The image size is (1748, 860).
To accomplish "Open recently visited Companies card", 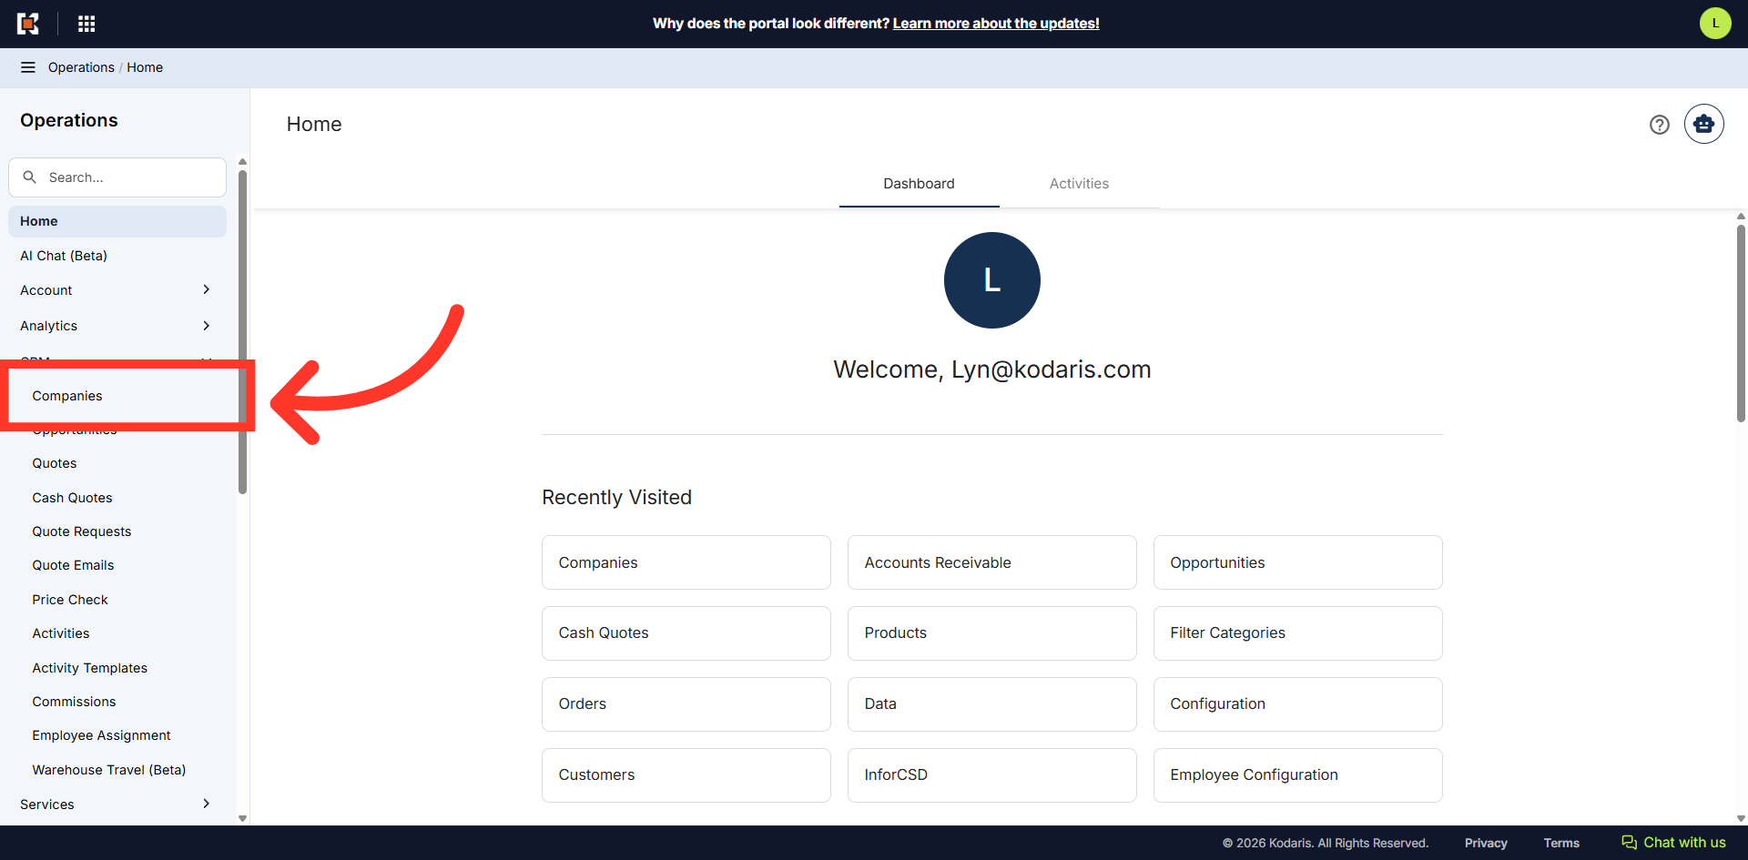I will (686, 562).
